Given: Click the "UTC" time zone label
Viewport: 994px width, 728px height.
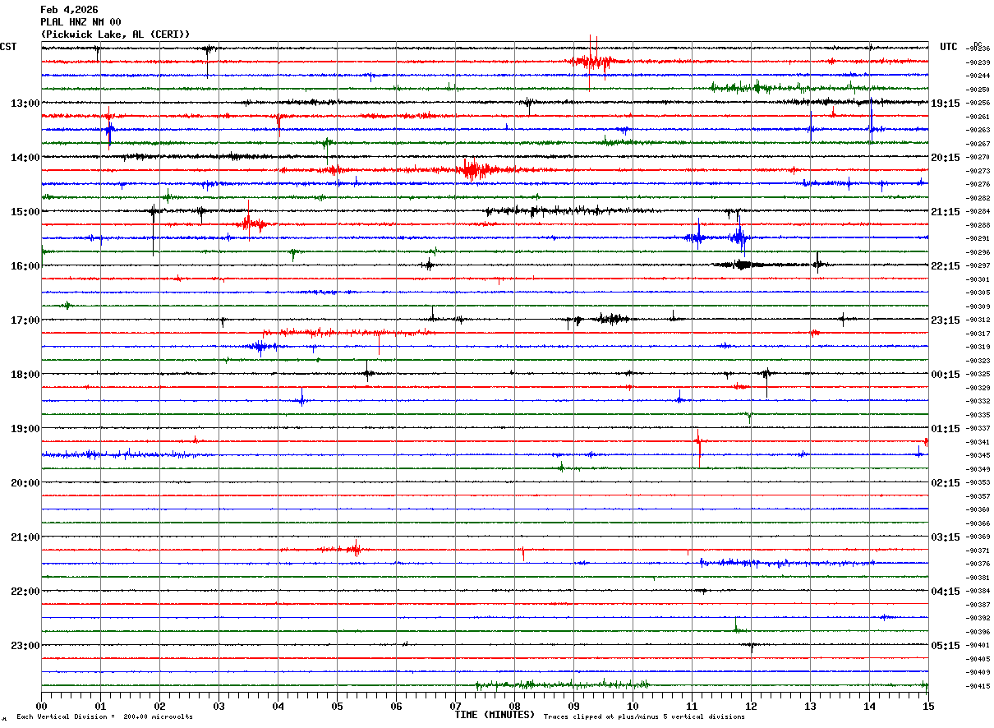Looking at the screenshot, I should click(x=949, y=47).
